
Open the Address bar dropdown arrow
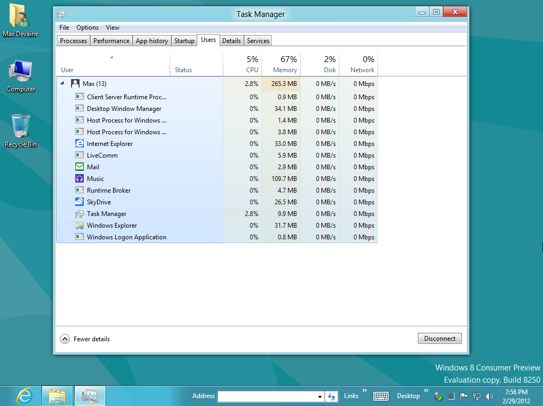[x=320, y=396]
